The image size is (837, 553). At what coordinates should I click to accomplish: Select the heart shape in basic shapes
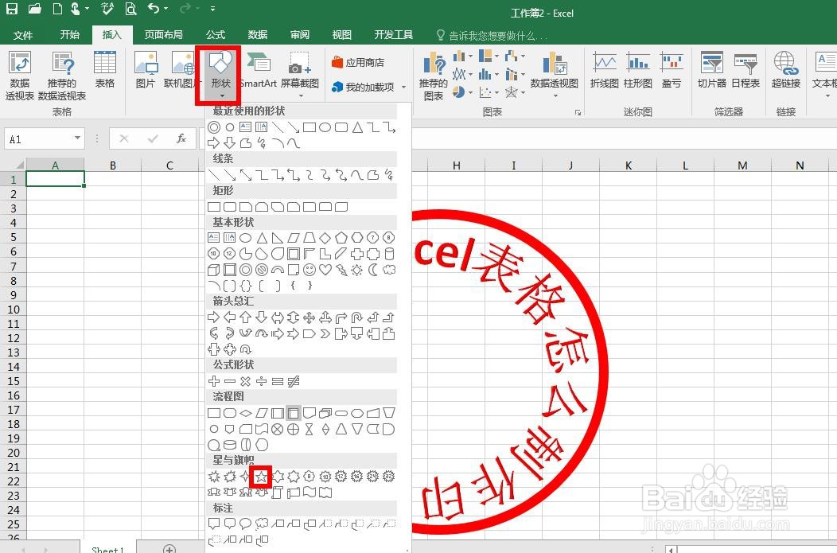pos(325,270)
